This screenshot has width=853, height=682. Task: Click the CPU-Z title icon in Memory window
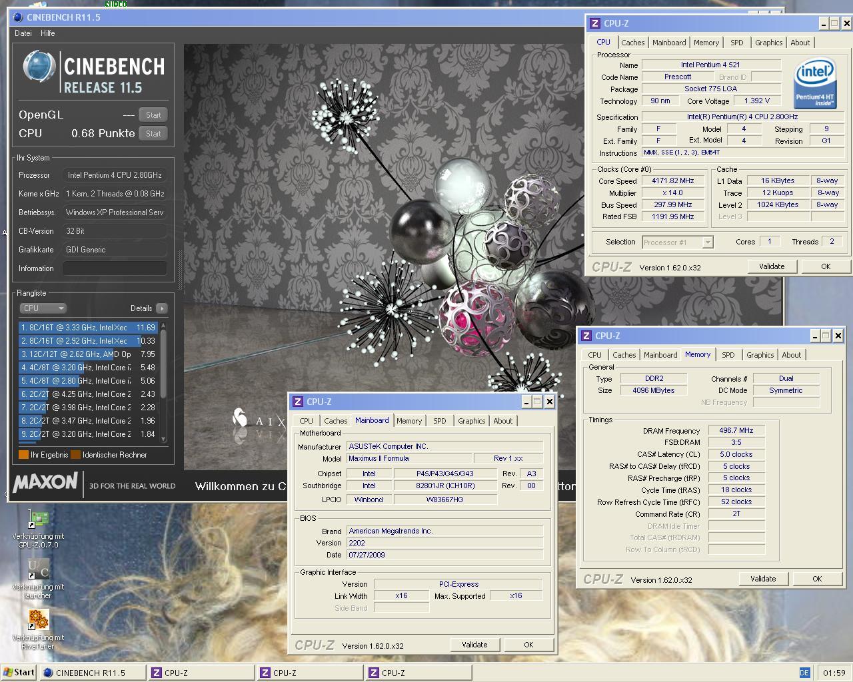pos(587,336)
